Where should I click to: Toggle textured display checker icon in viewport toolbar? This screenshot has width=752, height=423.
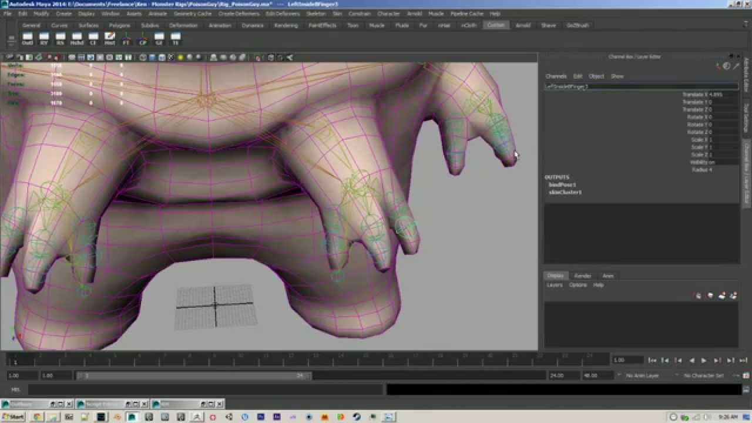[171, 58]
